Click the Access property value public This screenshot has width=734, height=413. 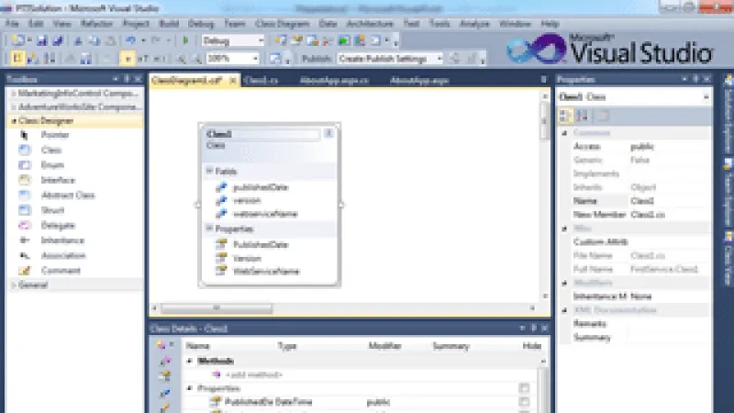tap(641, 147)
